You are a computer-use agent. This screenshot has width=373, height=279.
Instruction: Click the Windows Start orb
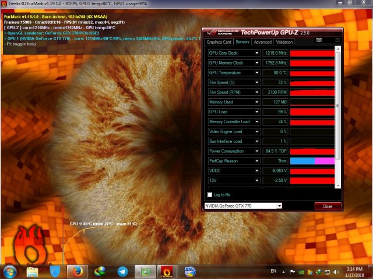[10, 271]
